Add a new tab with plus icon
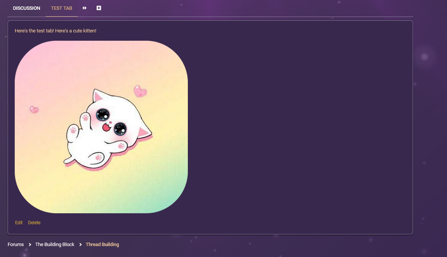This screenshot has height=257, width=447. pyautogui.click(x=99, y=8)
